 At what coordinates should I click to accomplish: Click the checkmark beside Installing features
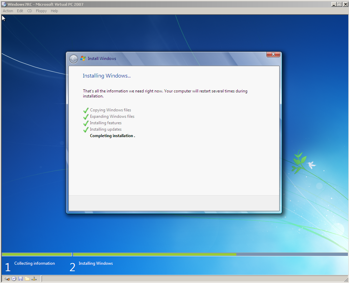86,123
